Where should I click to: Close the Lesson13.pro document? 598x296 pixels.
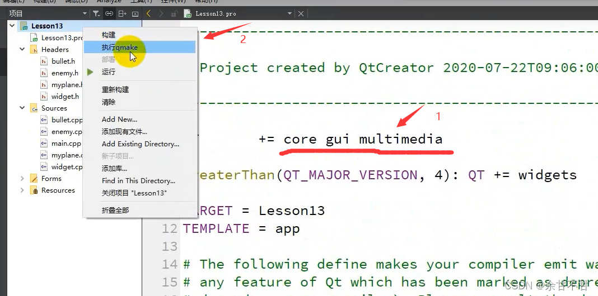coord(301,14)
